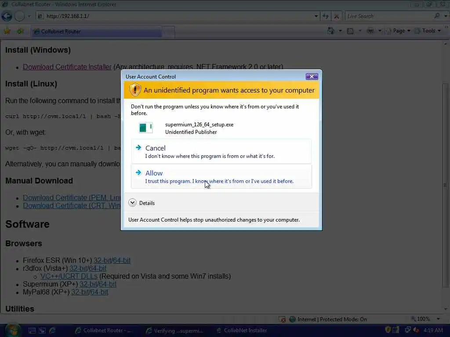
Task: Click Supermium 64-bit download link
Action: (107, 284)
